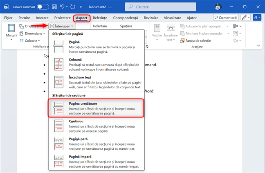The width and height of the screenshot is (265, 173).
Task: Expand Aducere în plan apropiat arrow
Action: [x=227, y=26]
